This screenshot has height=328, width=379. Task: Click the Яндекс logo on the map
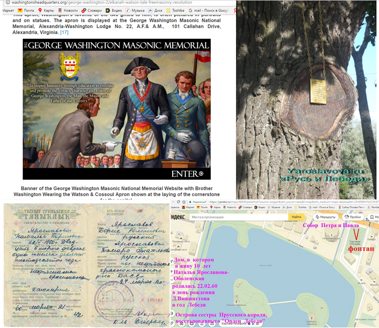178,217
